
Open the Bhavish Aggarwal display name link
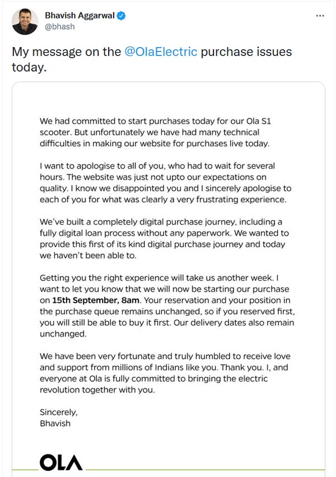(x=80, y=17)
